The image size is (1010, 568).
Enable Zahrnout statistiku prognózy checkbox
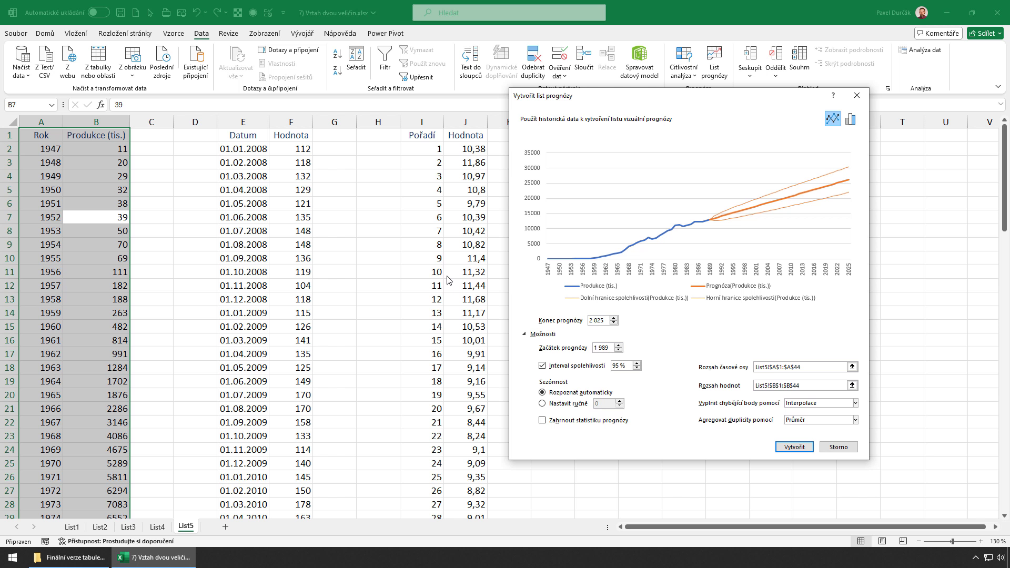pos(542,420)
